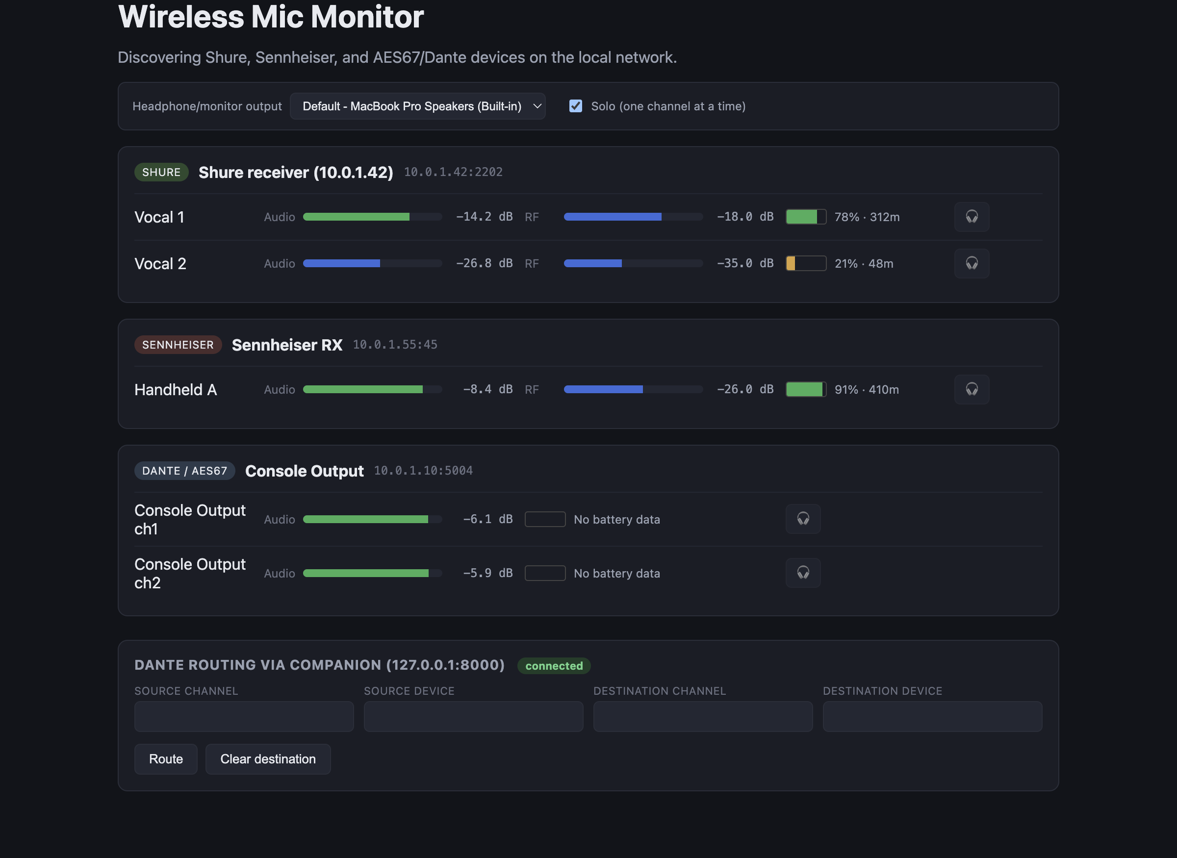The height and width of the screenshot is (858, 1177).
Task: Click the -35.0 dB RF value
Action: tap(745, 263)
